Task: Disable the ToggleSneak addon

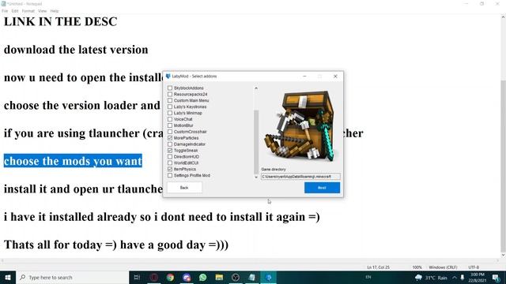Action: pos(170,151)
